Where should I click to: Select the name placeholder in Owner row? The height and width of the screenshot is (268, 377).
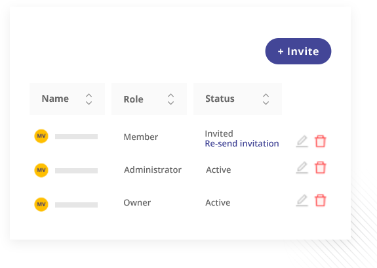76,205
